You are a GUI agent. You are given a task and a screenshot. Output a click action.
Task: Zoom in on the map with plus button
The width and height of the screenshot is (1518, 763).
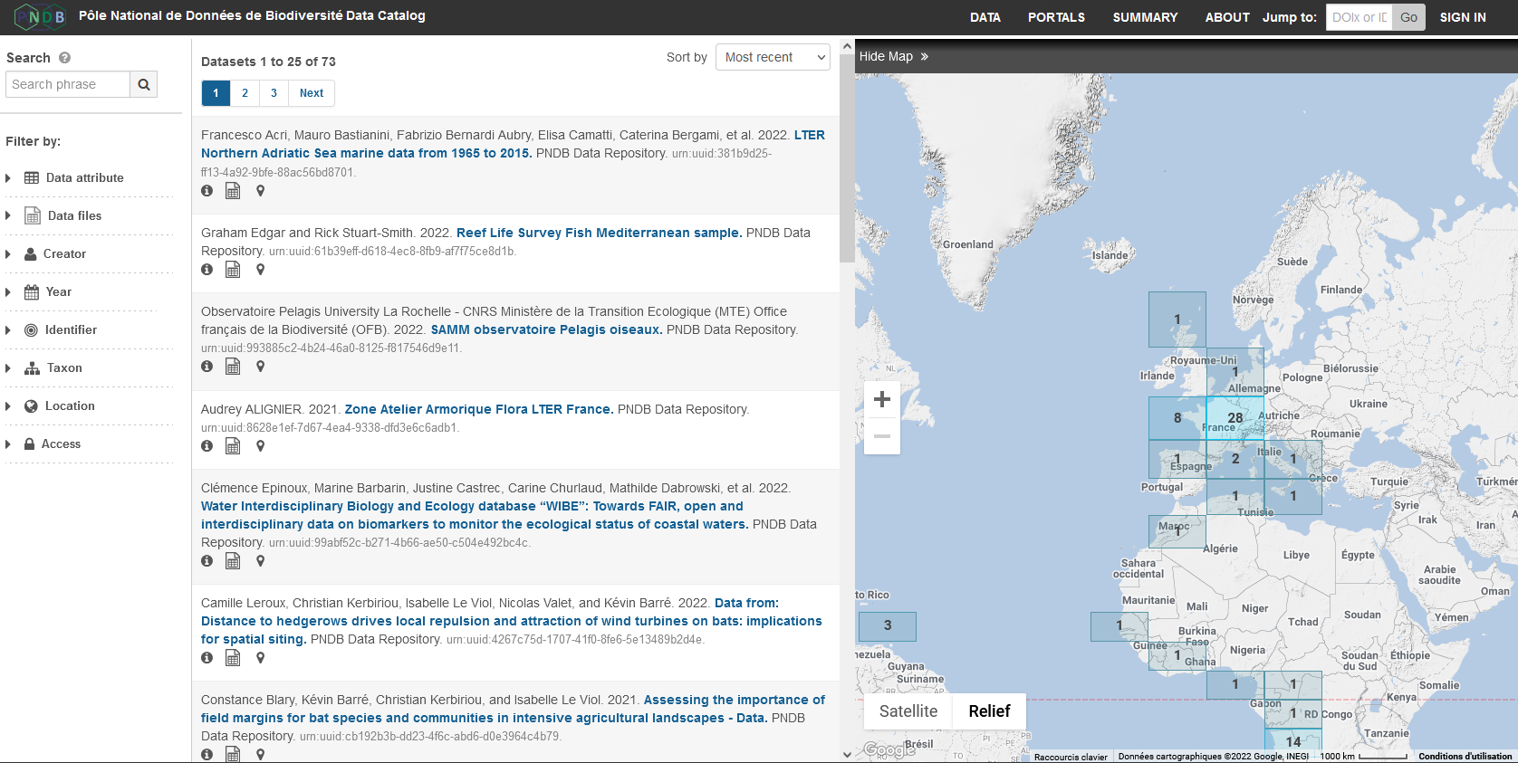pyautogui.click(x=882, y=399)
